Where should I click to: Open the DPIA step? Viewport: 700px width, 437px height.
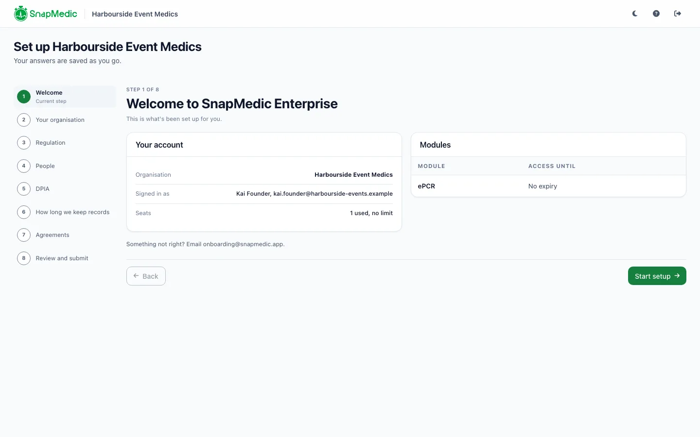(x=65, y=189)
